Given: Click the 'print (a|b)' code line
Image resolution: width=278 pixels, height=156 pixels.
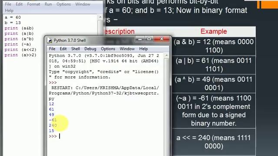Looking at the screenshot, I should [x=19, y=33].
